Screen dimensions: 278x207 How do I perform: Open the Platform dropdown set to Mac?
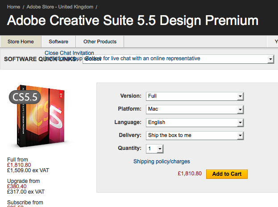pos(194,109)
